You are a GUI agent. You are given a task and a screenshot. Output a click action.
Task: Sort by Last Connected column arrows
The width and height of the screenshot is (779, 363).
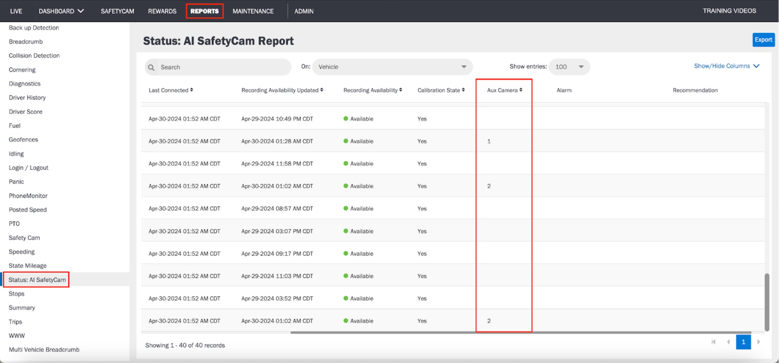pos(192,90)
